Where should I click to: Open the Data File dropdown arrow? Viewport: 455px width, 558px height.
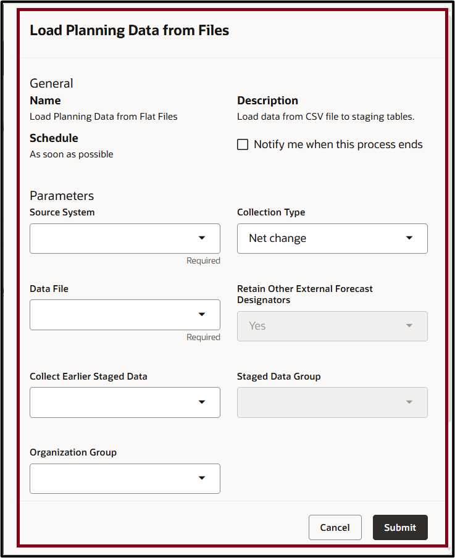(x=202, y=315)
